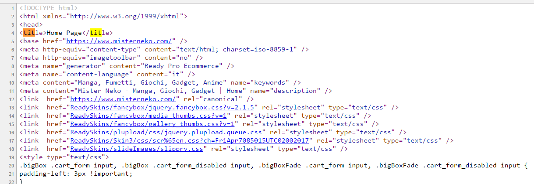534x184 pixels.
Task: Click the yellow highlighted closing title tag
Action: (x=95, y=33)
